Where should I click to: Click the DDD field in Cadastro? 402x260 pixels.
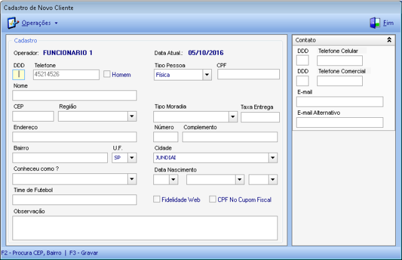point(19,74)
